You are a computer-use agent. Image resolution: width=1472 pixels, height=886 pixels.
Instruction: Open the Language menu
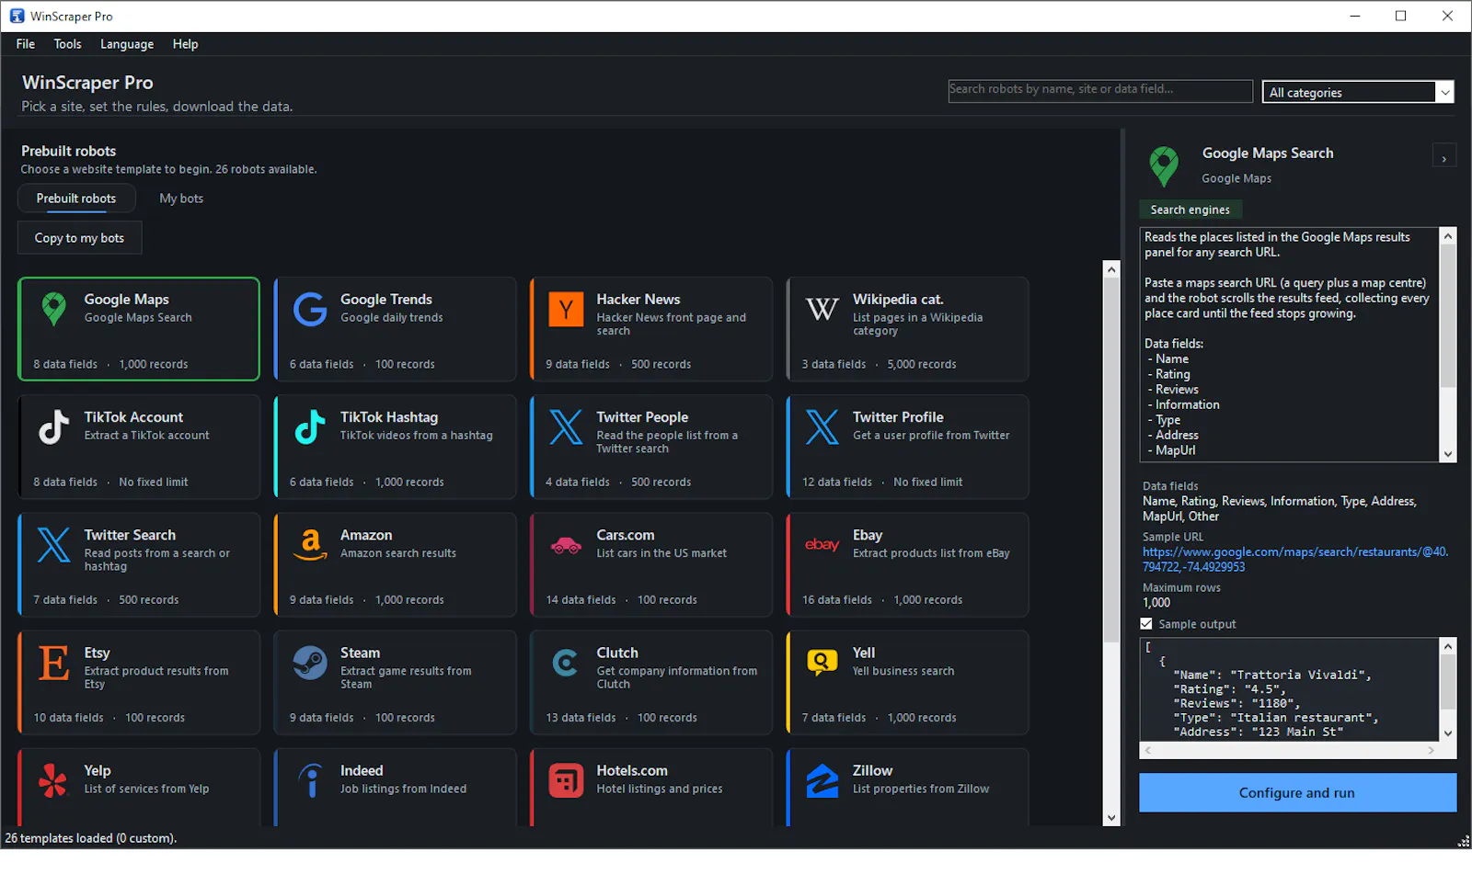point(127,44)
